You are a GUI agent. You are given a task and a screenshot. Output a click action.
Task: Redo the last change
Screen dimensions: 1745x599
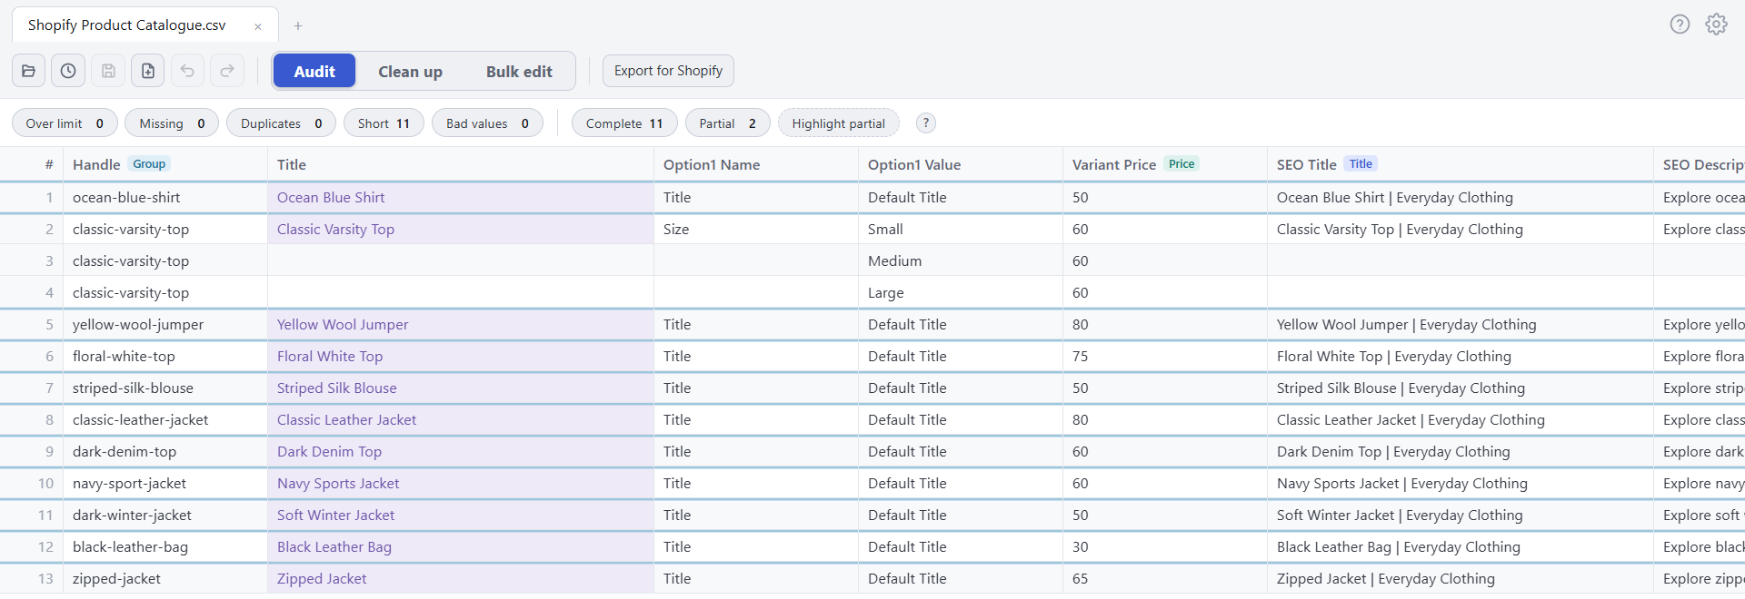pos(227,71)
